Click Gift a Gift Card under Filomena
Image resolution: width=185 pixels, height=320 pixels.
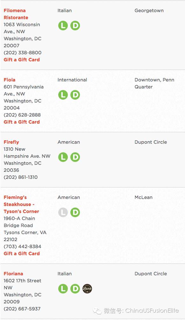click(22, 60)
